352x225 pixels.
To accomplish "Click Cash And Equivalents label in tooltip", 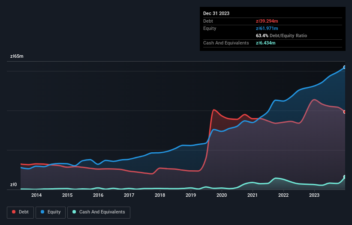I will pos(226,43).
